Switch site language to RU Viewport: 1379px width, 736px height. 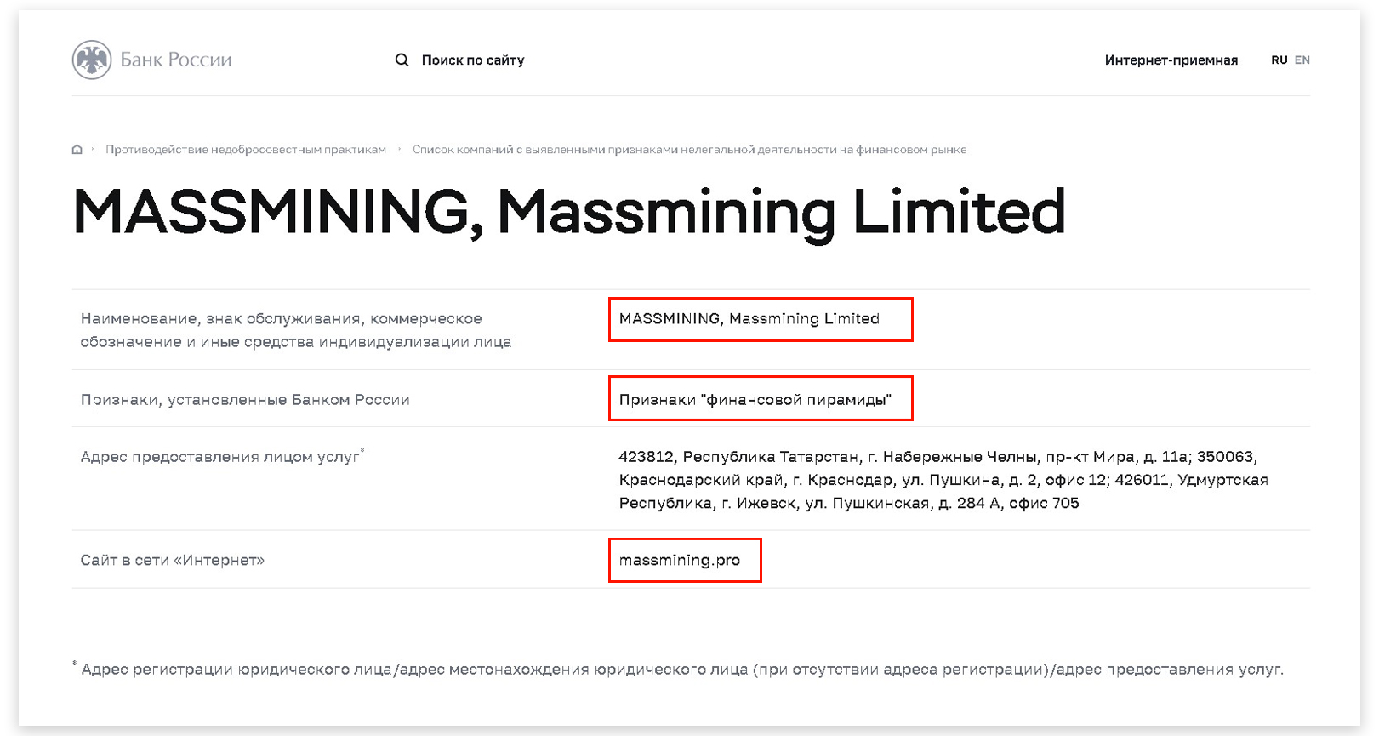coord(1279,60)
